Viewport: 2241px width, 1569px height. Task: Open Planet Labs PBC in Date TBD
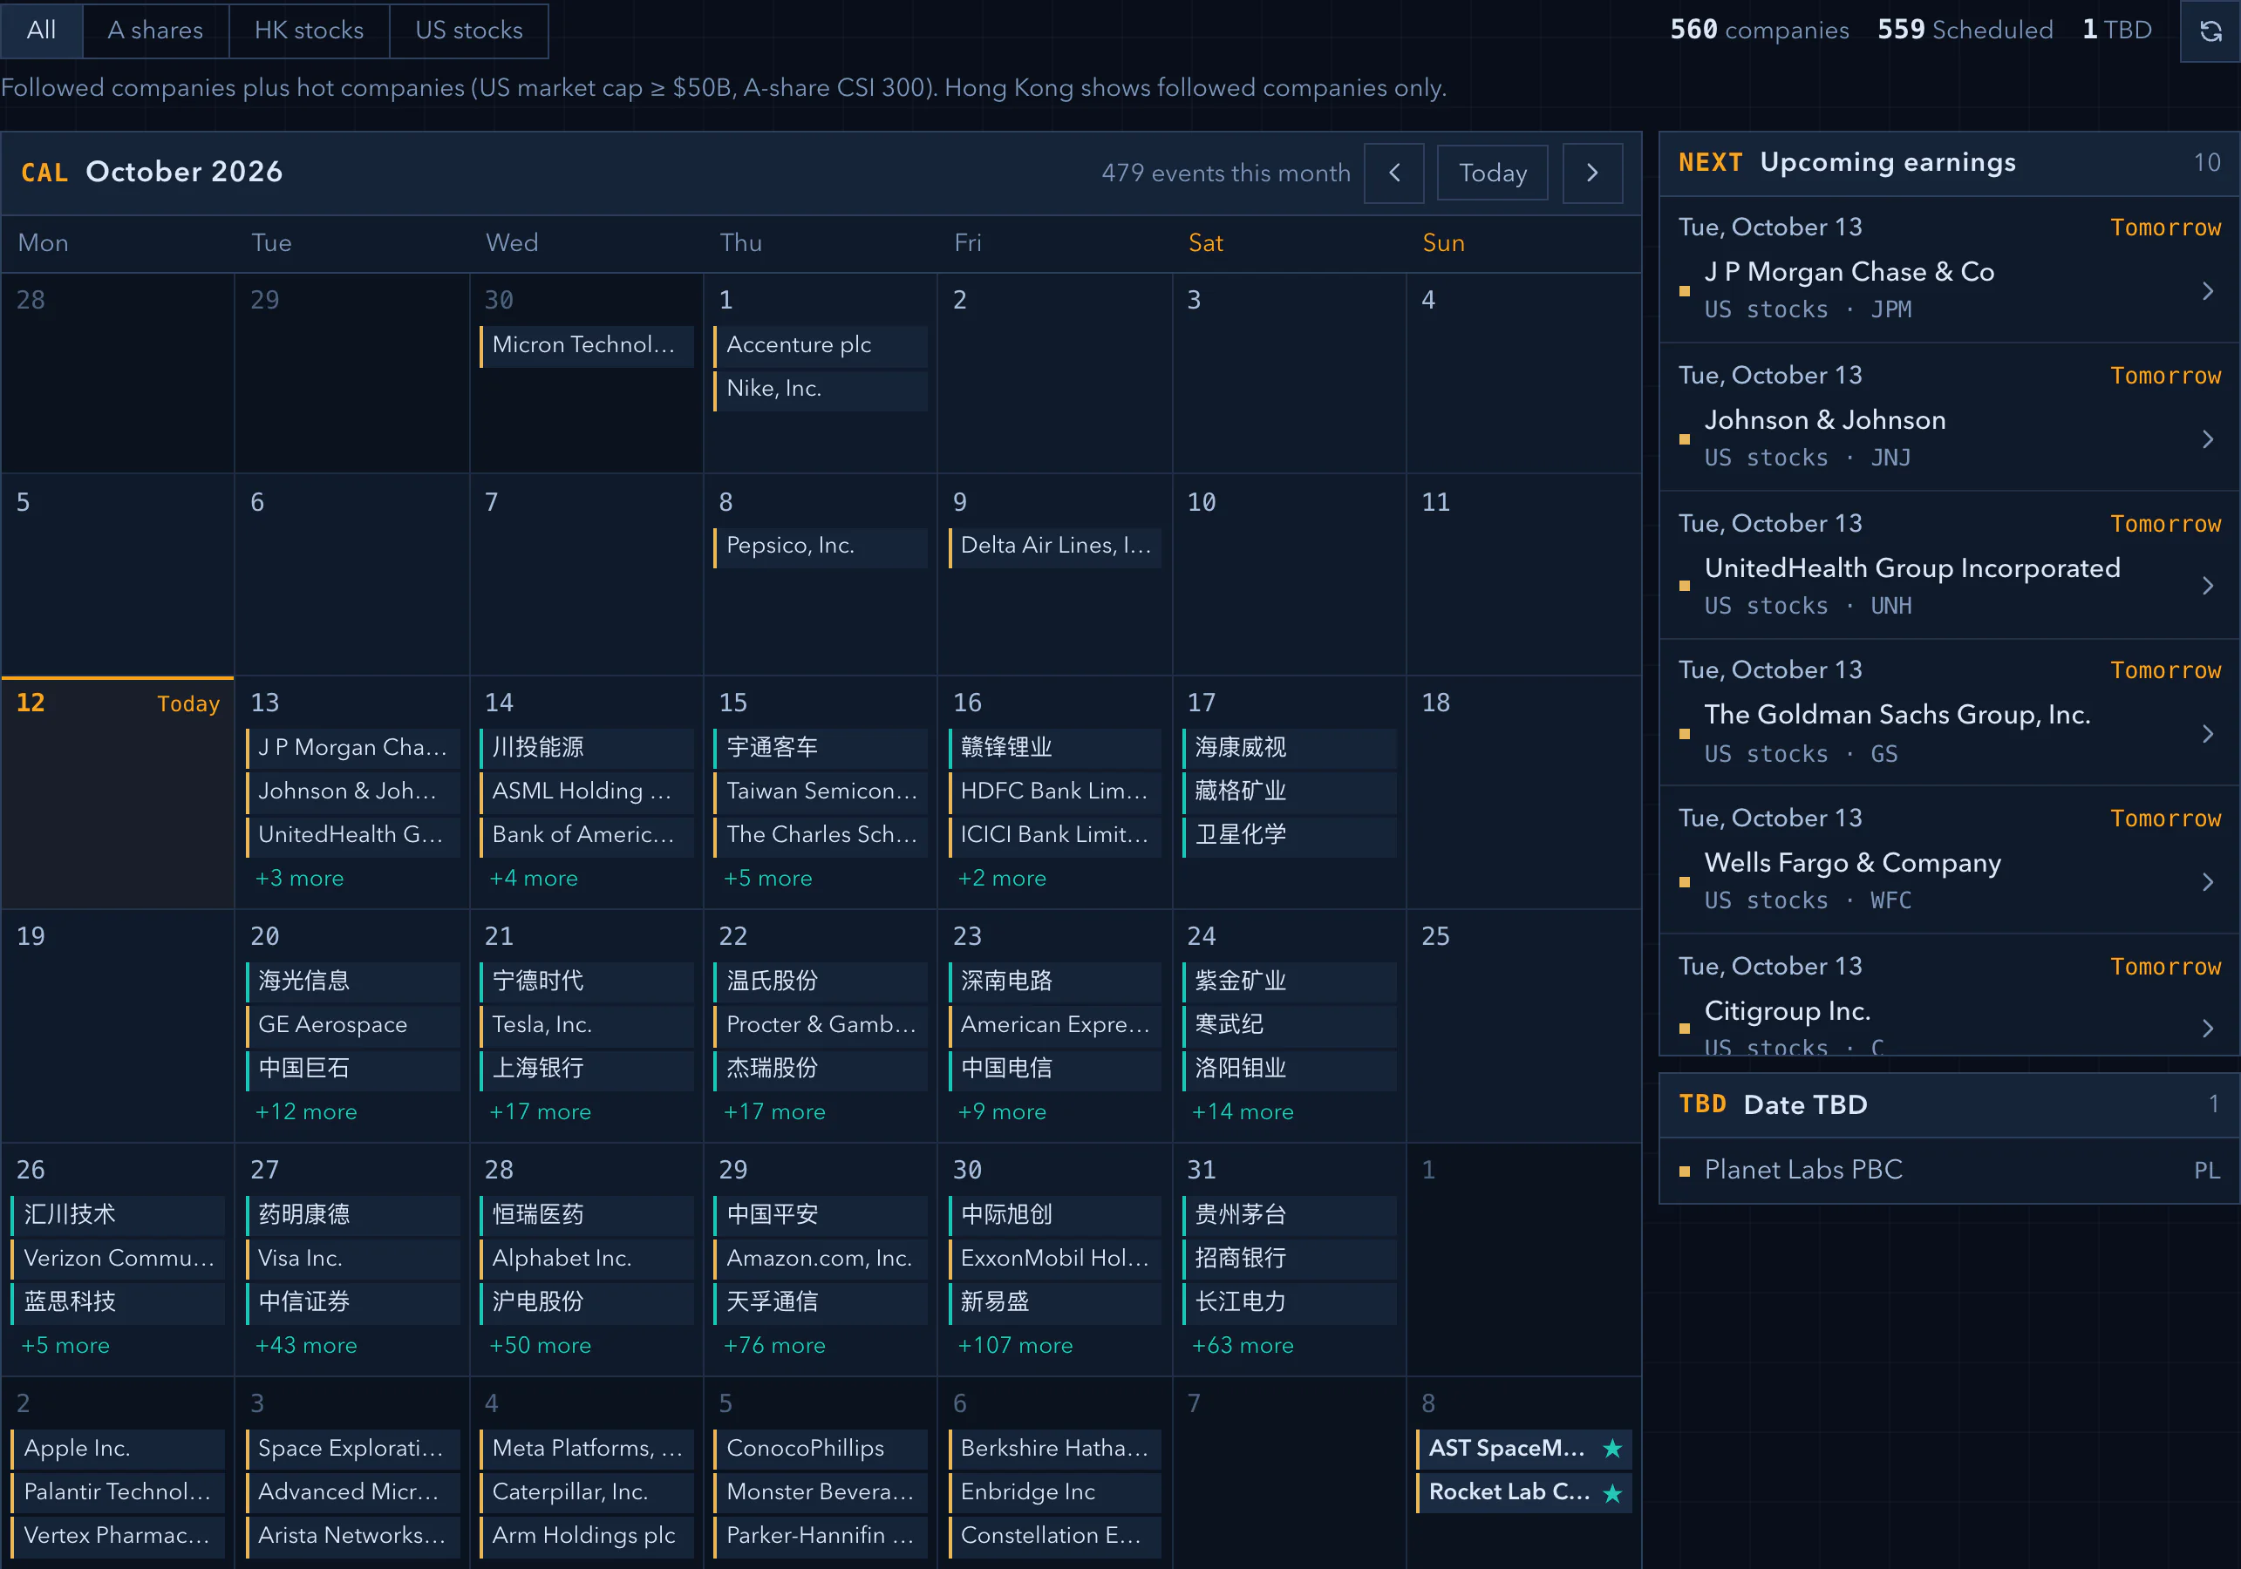pyautogui.click(x=1949, y=1170)
